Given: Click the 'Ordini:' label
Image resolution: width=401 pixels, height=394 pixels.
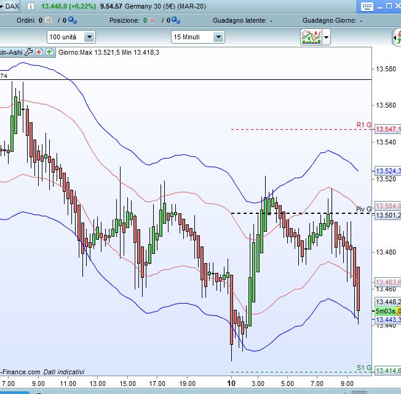Looking at the screenshot, I should click(26, 20).
